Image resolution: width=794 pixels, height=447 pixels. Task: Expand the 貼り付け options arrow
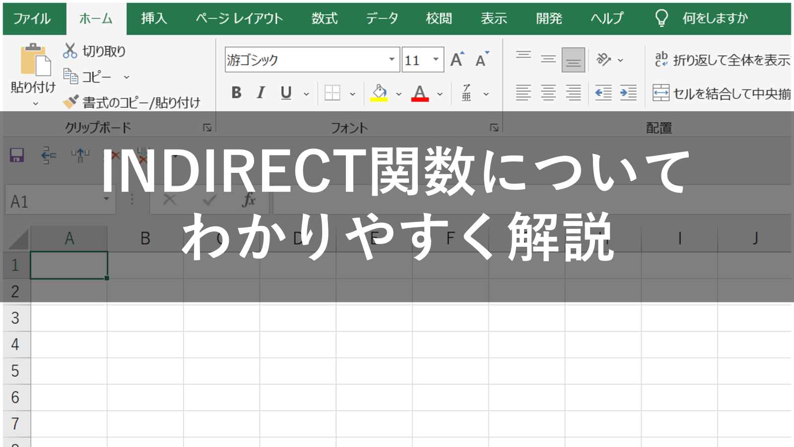click(x=35, y=103)
